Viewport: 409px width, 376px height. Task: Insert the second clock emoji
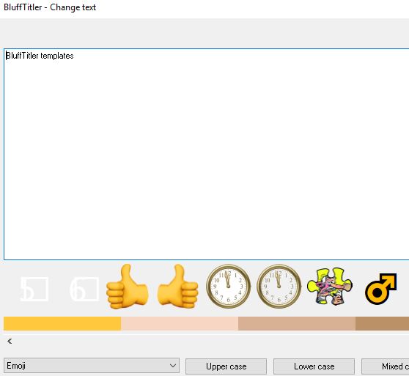pyautogui.click(x=279, y=287)
